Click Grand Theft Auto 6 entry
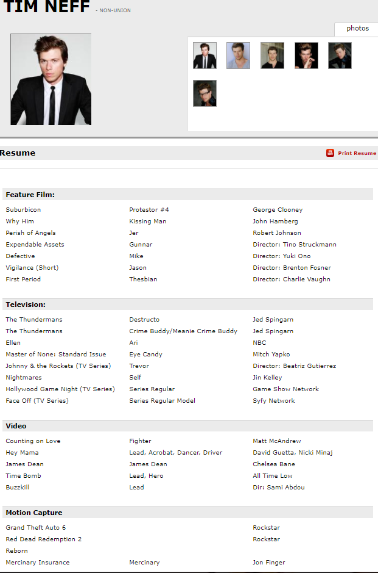378x573 pixels. pyautogui.click(x=36, y=528)
